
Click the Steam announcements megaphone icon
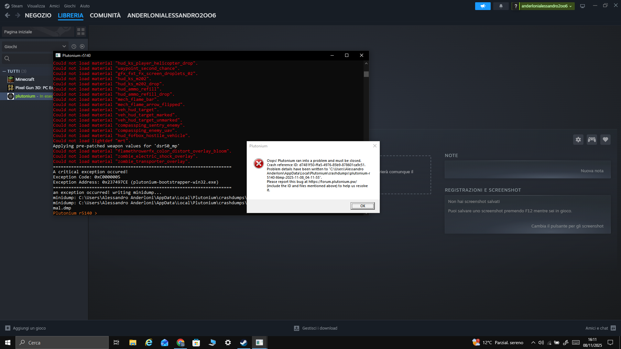click(483, 6)
